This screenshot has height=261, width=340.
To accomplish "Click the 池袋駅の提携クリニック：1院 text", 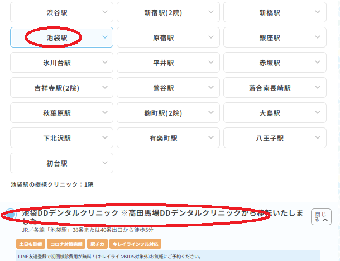I will click(52, 184).
